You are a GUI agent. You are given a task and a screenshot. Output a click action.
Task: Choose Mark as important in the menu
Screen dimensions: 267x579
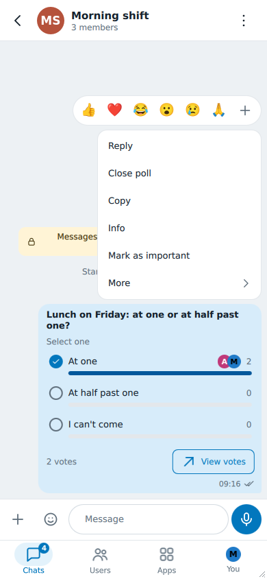tap(179, 255)
